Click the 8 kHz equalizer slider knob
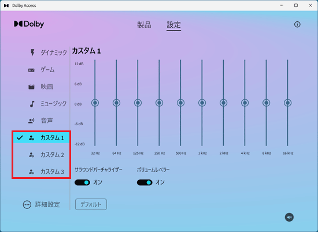The image size is (318, 232). (x=267, y=103)
